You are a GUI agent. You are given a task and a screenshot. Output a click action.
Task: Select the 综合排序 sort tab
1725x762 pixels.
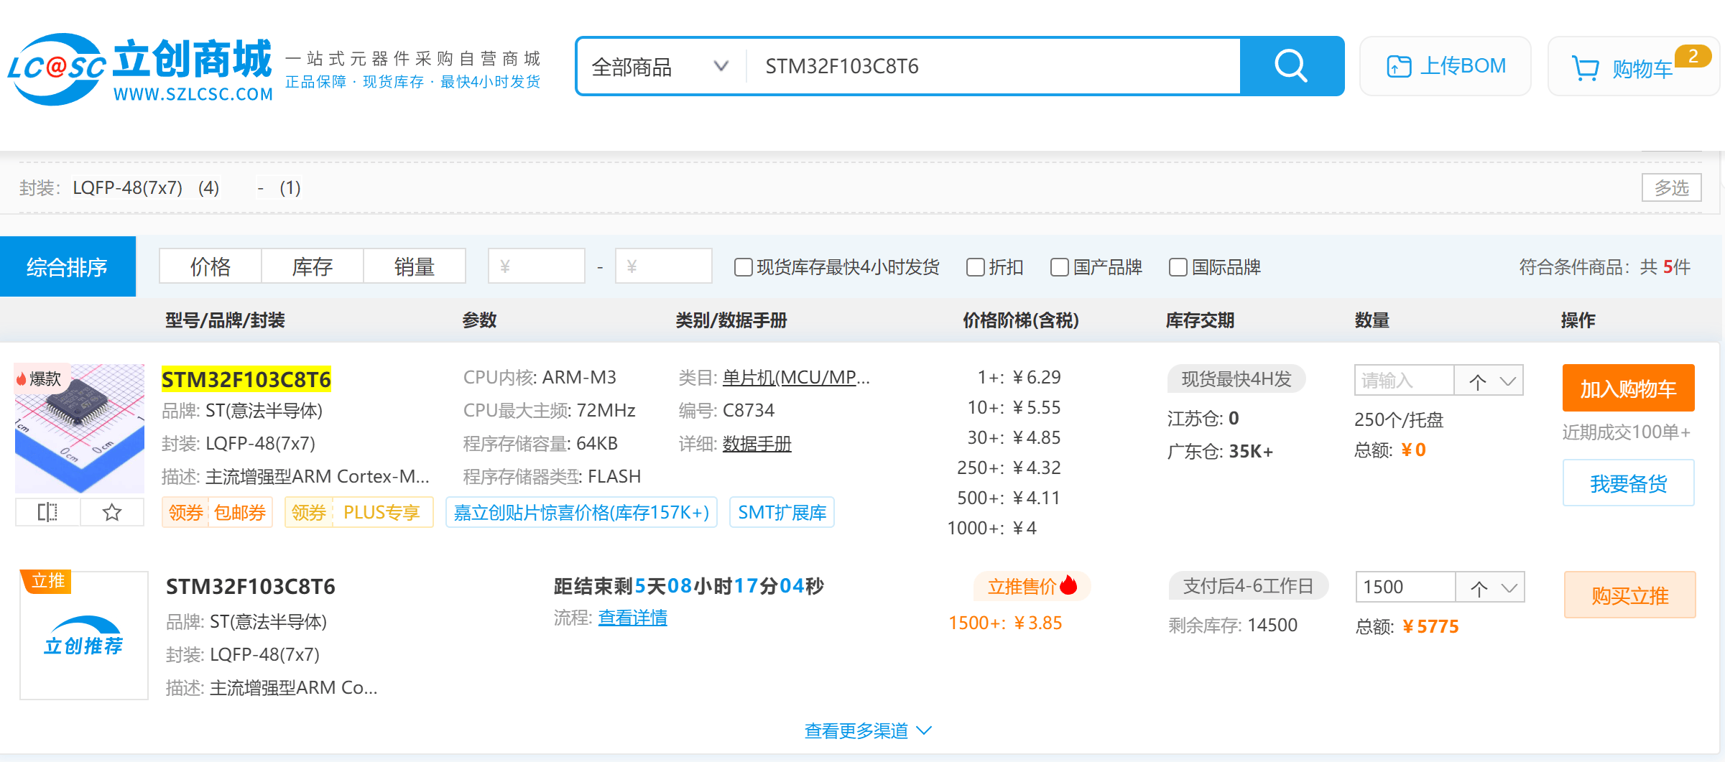pos(68,267)
